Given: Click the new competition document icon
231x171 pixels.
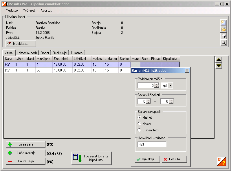Looking at the screenshot, I should tap(223, 23).
